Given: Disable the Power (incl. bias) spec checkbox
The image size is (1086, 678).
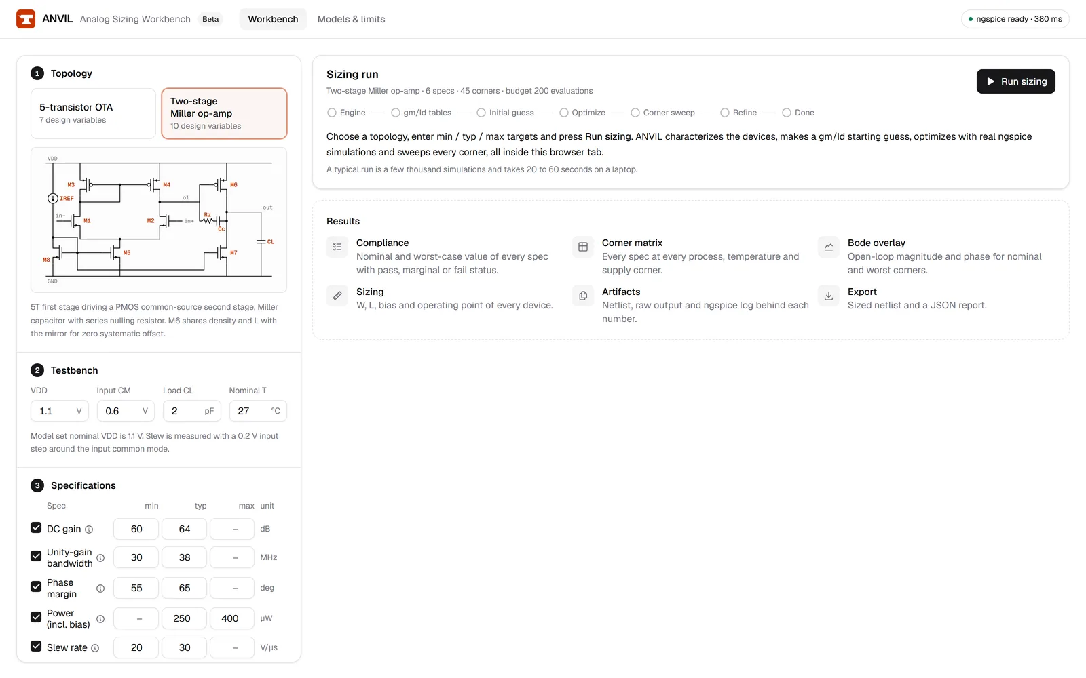Looking at the screenshot, I should (36, 617).
